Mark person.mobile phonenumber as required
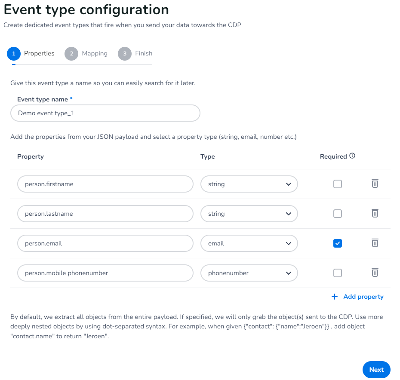 (338, 273)
